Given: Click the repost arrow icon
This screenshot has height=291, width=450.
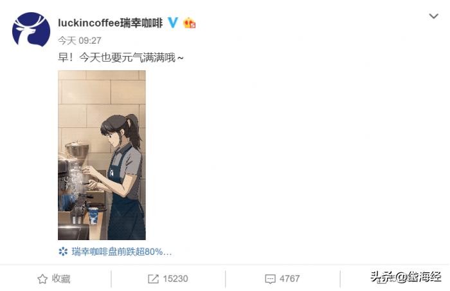Looking at the screenshot, I should click(153, 279).
